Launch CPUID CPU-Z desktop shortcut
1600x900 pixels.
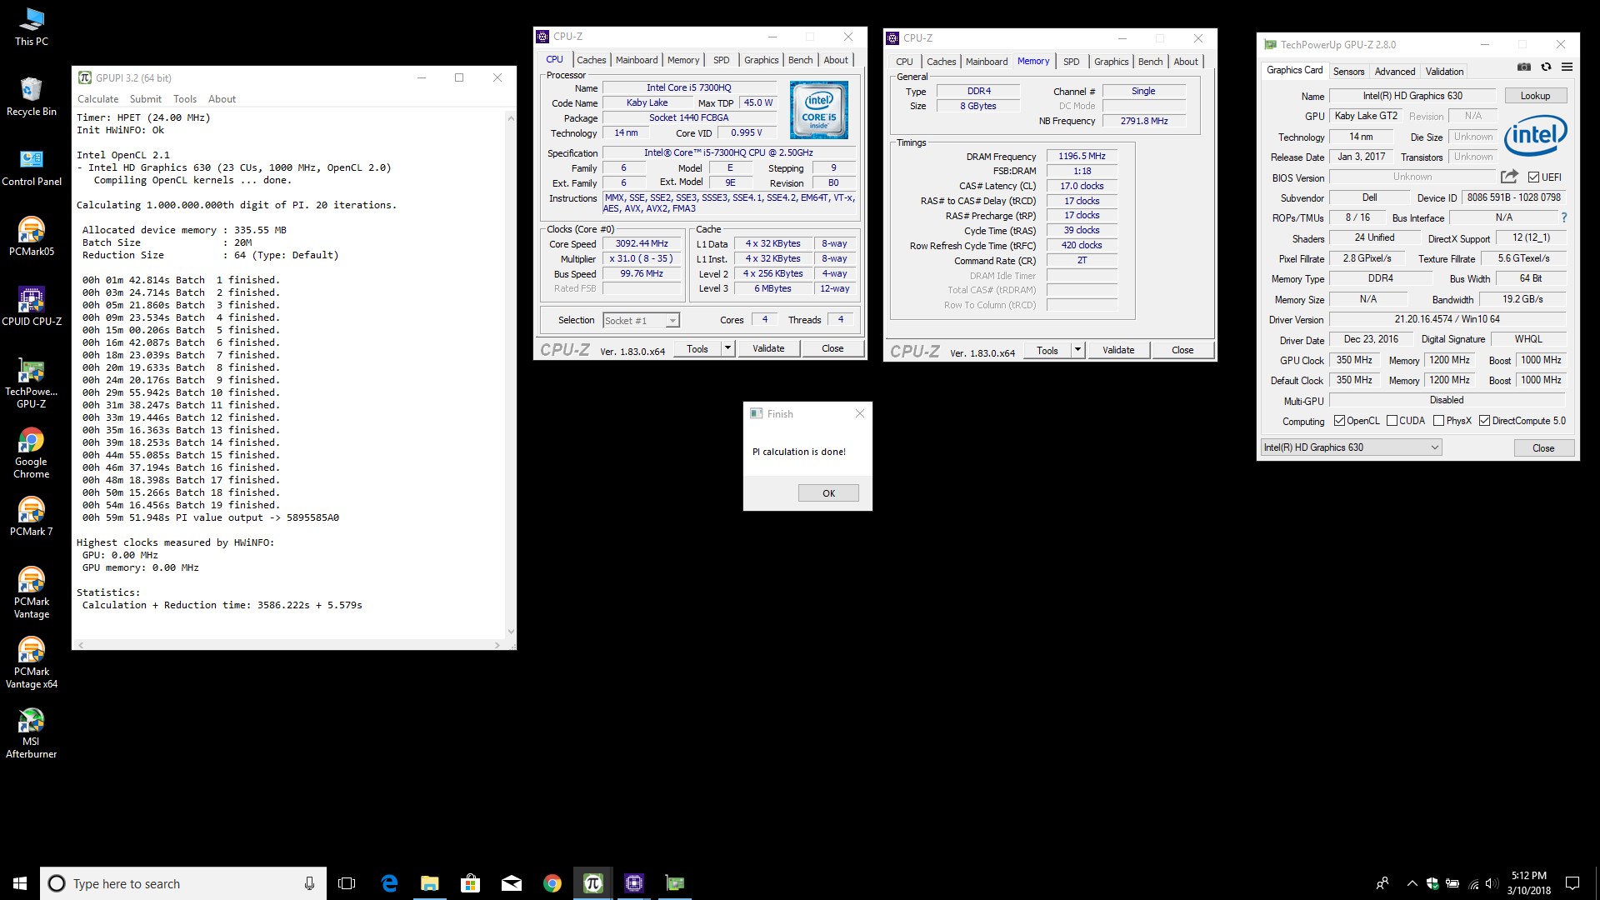32,307
